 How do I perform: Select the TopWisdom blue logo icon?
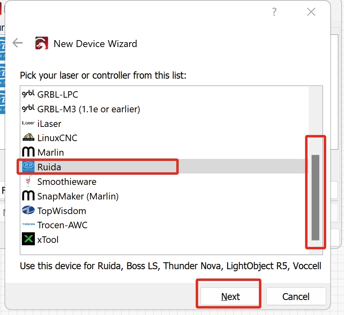28,210
